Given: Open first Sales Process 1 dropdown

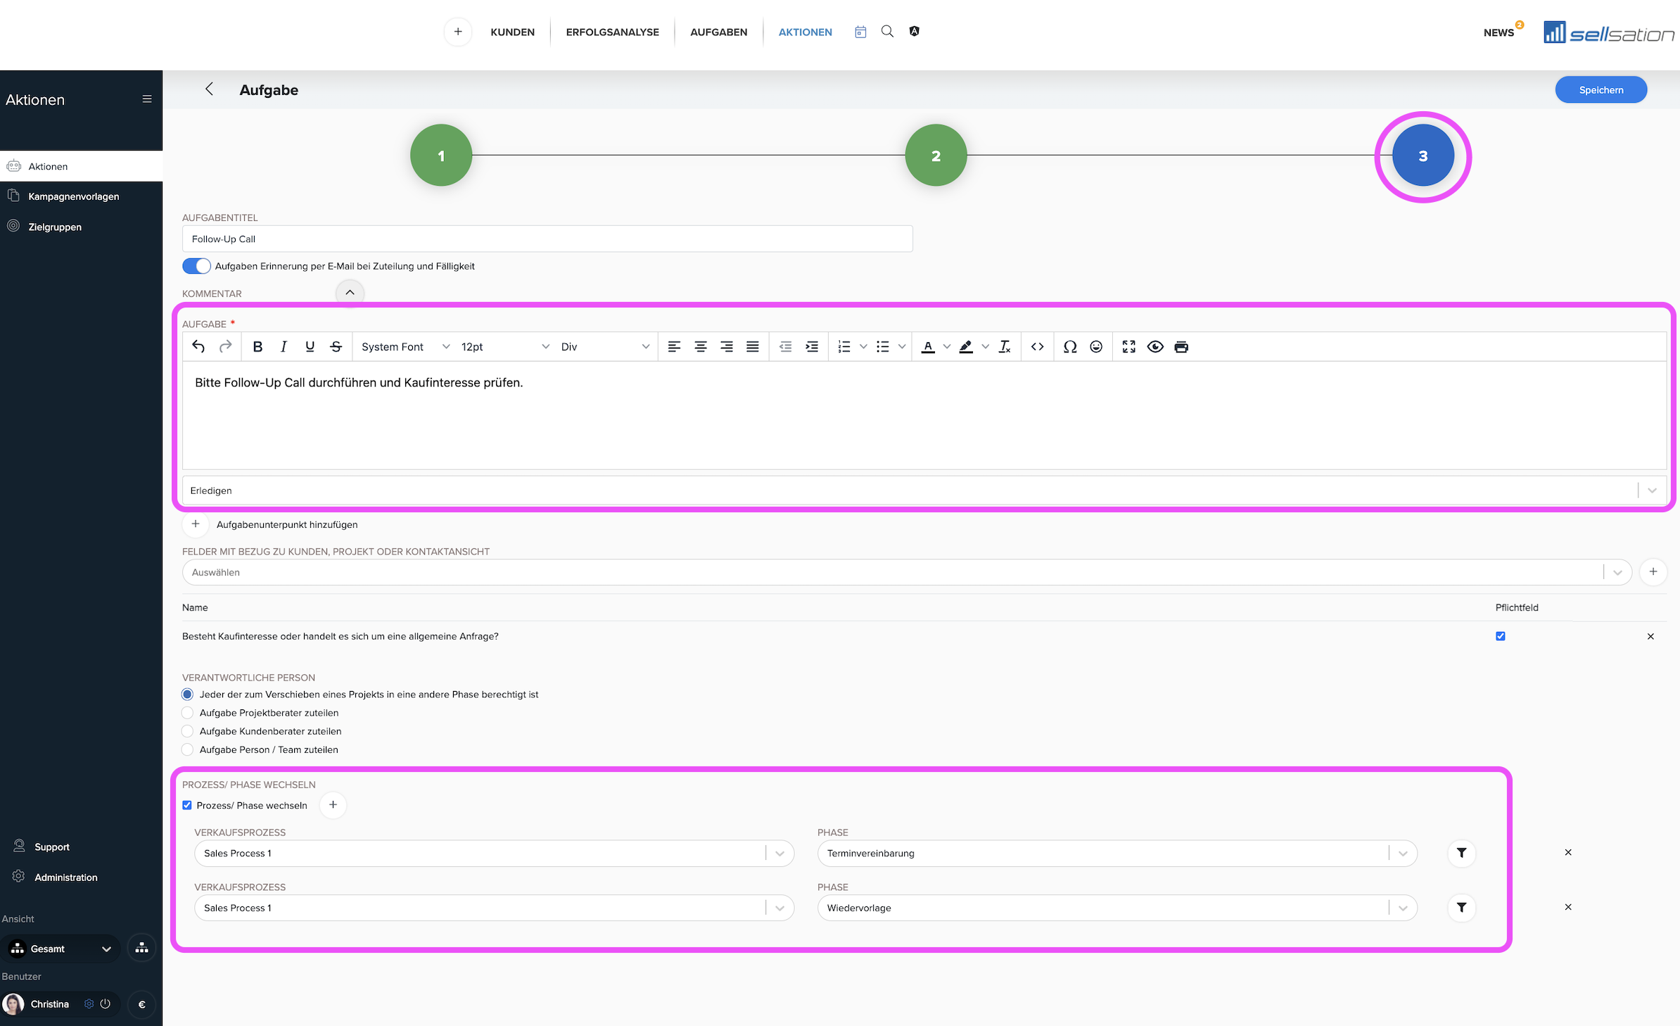Looking at the screenshot, I should 494,853.
